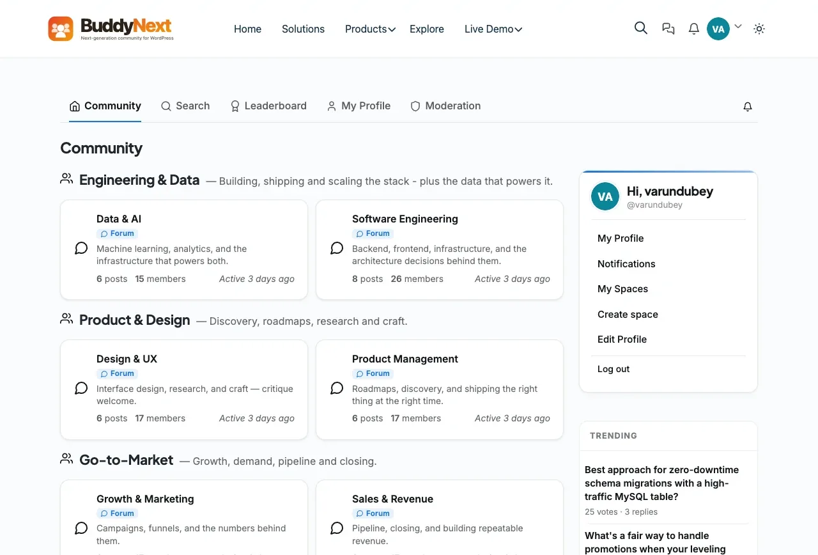Open the search magnifier in header
This screenshot has height=555, width=818.
click(x=641, y=28)
